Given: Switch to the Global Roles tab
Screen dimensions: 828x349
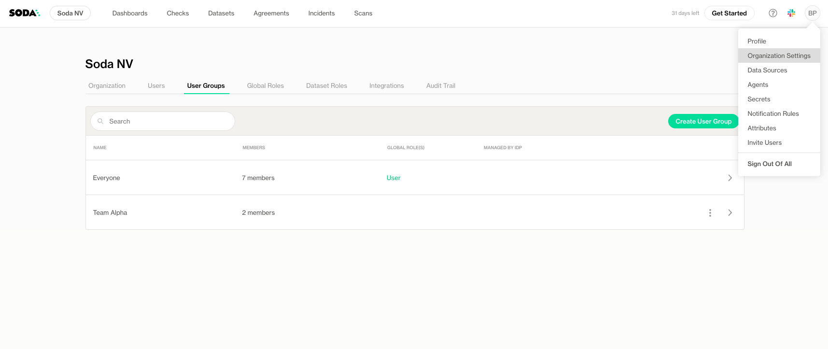Looking at the screenshot, I should (x=265, y=86).
